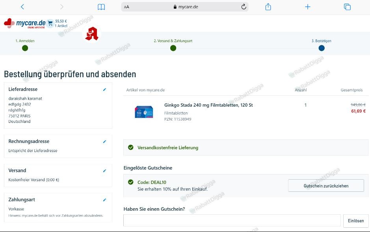The image size is (370, 232).
Task: Click the Ginkgo Stada product thumbnail
Action: tap(144, 112)
